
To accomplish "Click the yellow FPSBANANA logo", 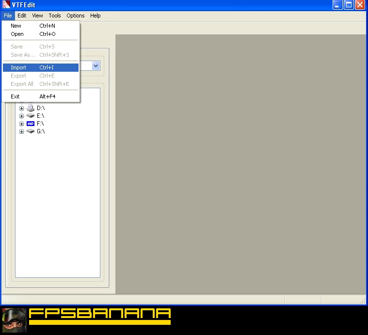I will [100, 316].
